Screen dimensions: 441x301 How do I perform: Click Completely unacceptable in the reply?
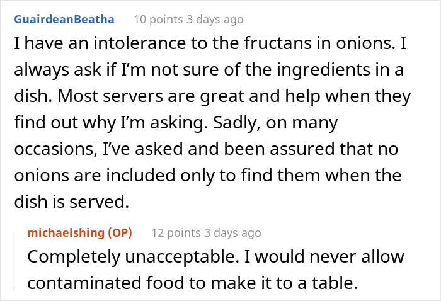tap(134, 256)
